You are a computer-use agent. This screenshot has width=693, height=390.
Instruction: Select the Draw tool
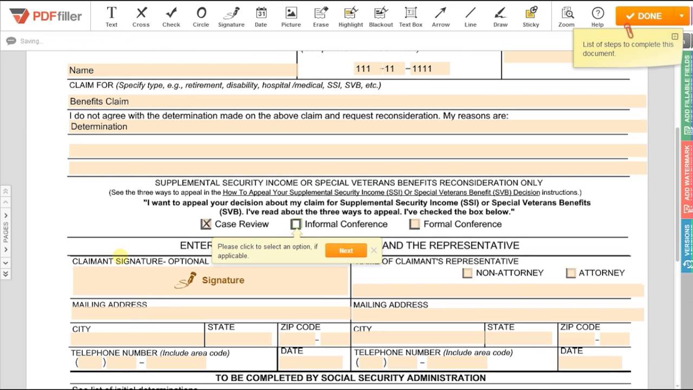click(501, 16)
